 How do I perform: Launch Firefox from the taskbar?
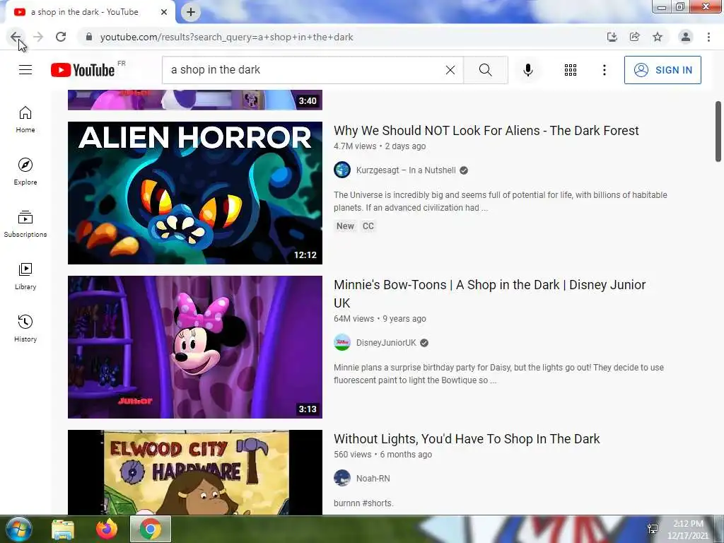coord(107,529)
